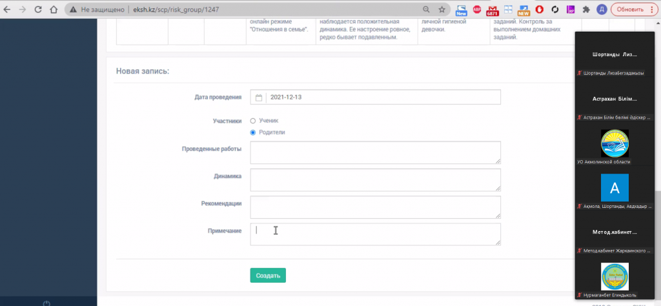Select the Шортанды Лиза participant tile
Image resolution: width=661 pixels, height=306 pixels.
coord(615,55)
